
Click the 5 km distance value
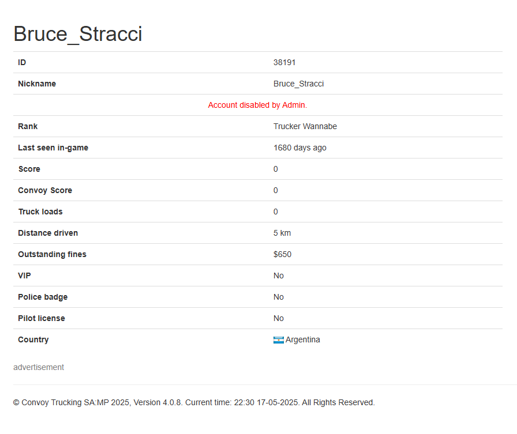282,233
